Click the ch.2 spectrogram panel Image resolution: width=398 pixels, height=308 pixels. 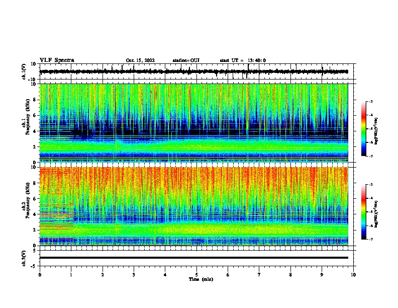[x=193, y=206]
